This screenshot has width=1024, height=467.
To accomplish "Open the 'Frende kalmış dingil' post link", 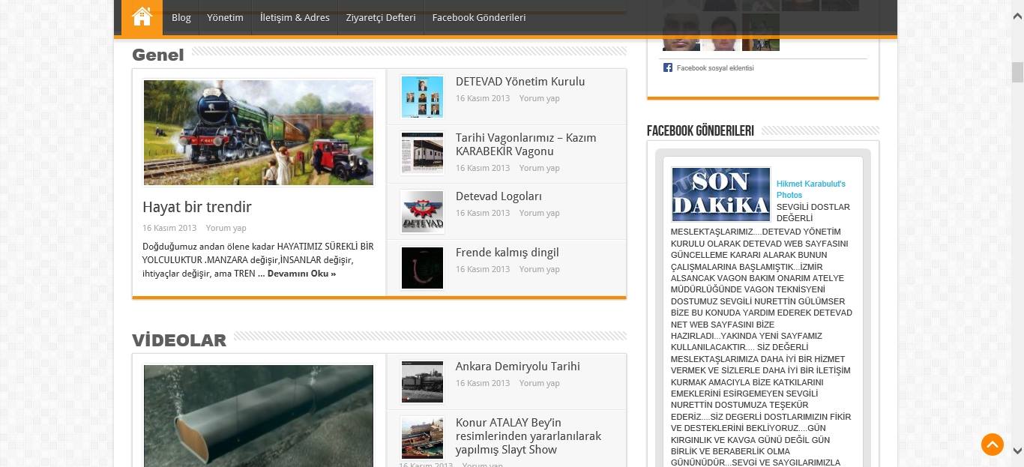I will (x=508, y=253).
